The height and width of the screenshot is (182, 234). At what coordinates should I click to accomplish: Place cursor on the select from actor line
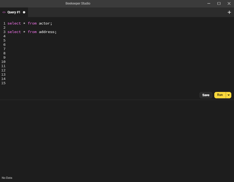pos(29,23)
